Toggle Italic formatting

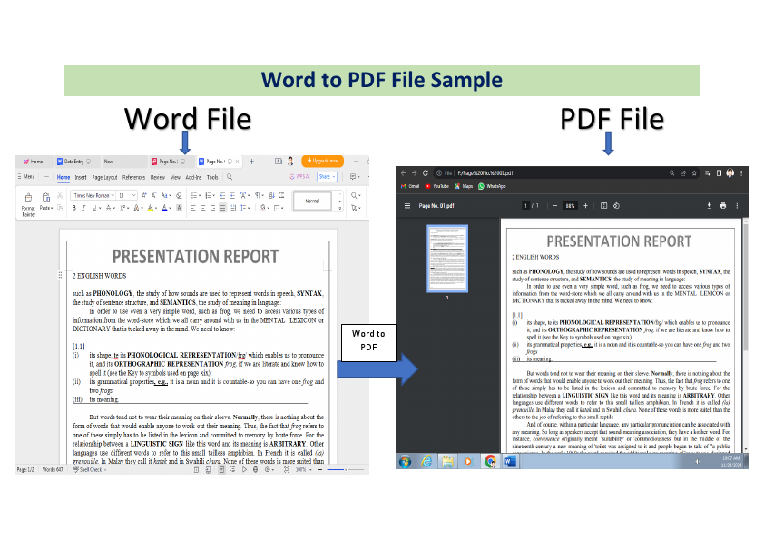click(x=83, y=208)
